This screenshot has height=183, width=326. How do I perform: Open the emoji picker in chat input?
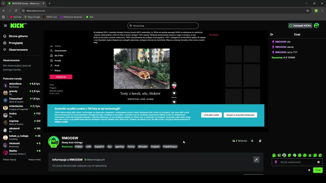[319, 162]
